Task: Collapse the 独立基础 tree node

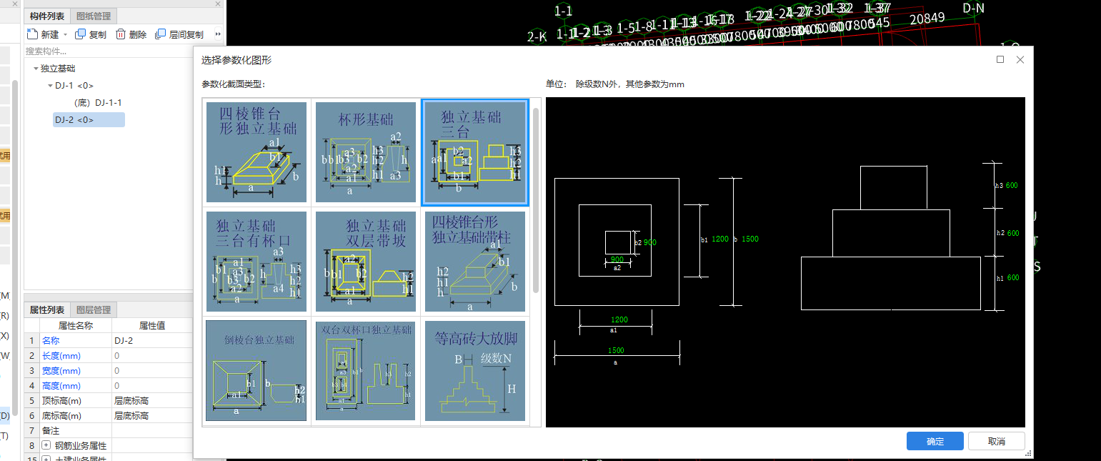Action: [36, 69]
